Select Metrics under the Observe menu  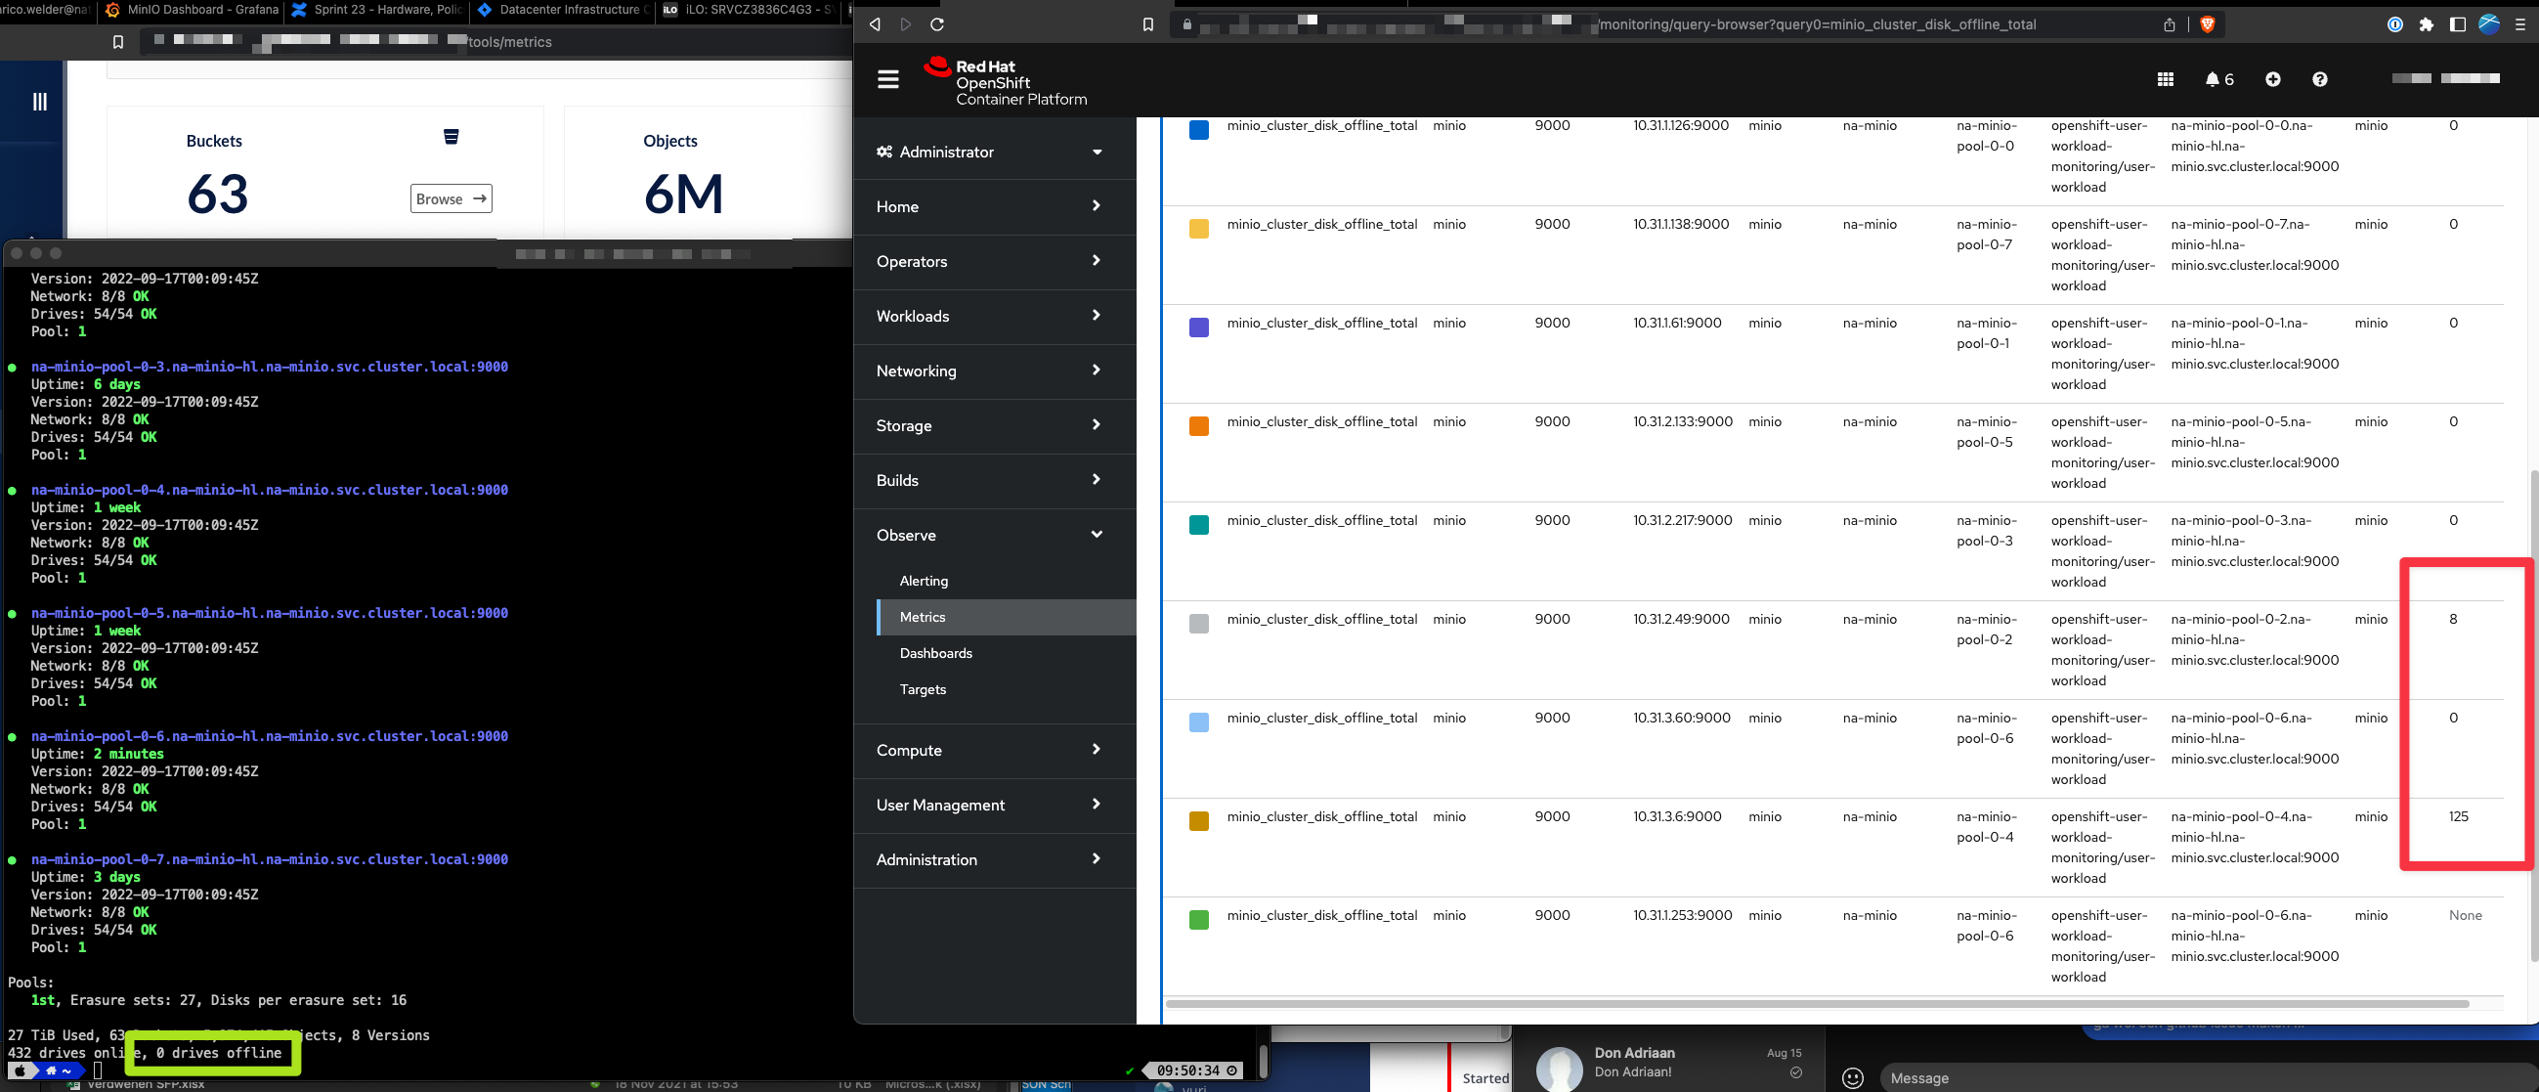[924, 617]
